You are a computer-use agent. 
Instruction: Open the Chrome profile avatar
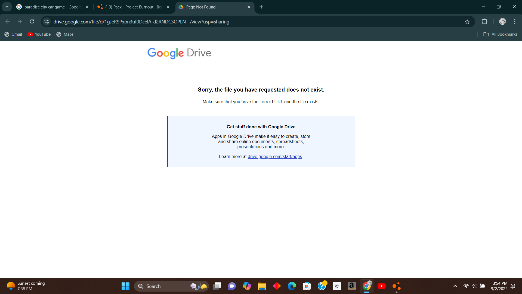pos(502,22)
